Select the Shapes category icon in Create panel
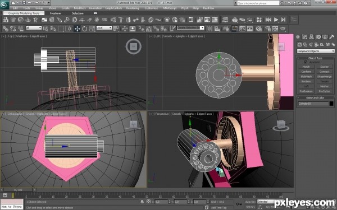337x210 pixels. [305, 45]
